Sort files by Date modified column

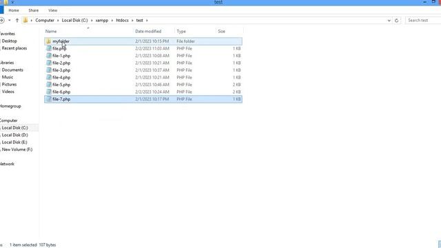click(148, 31)
